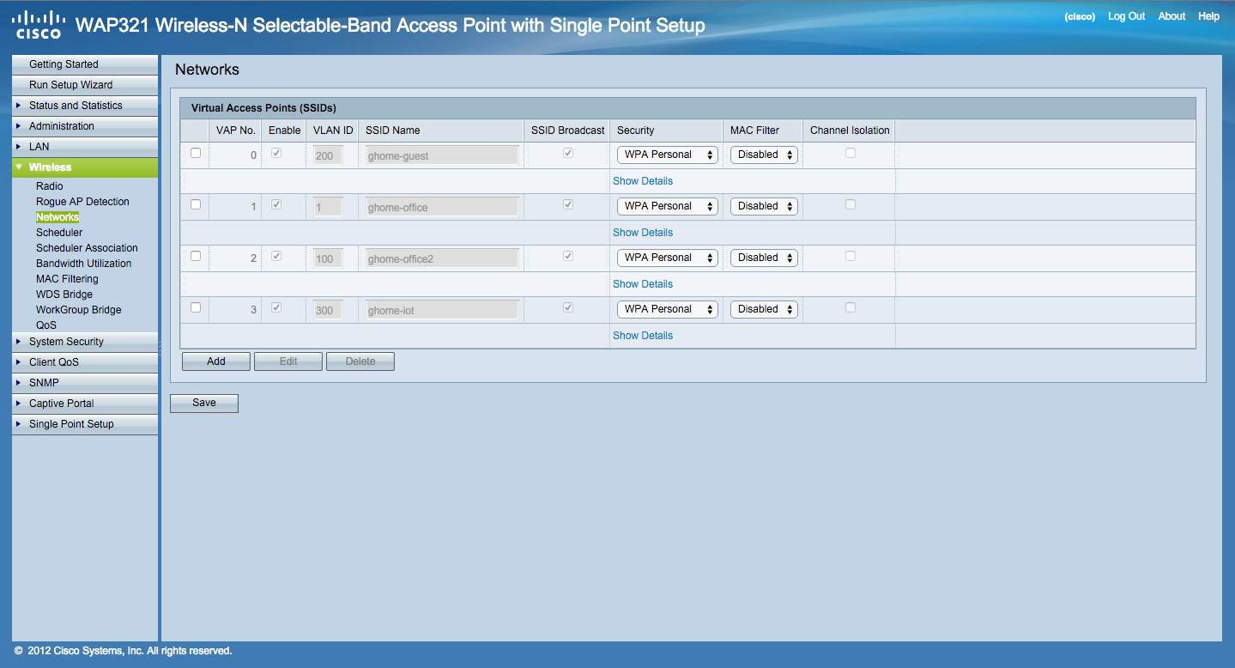Open MAC Filter dropdown for ghome-office2
Image resolution: width=1235 pixels, height=668 pixels.
(x=764, y=258)
